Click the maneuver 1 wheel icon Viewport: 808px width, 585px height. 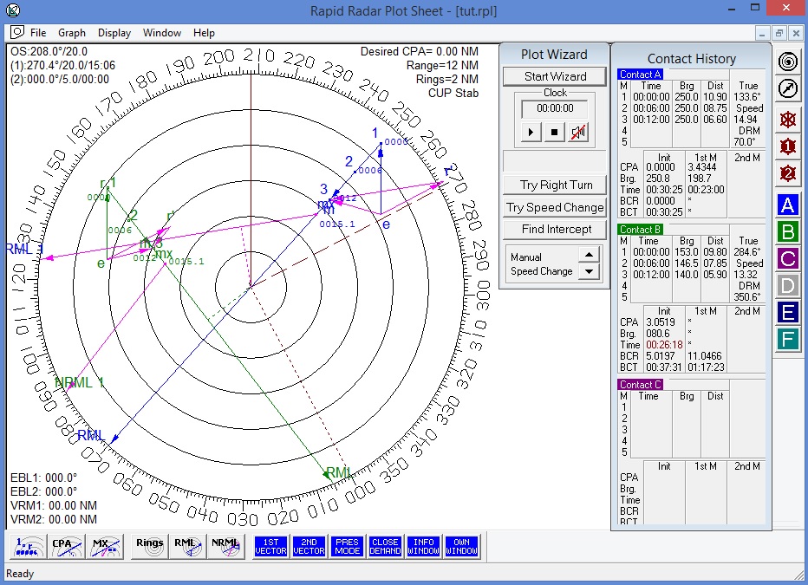pyautogui.click(x=787, y=146)
